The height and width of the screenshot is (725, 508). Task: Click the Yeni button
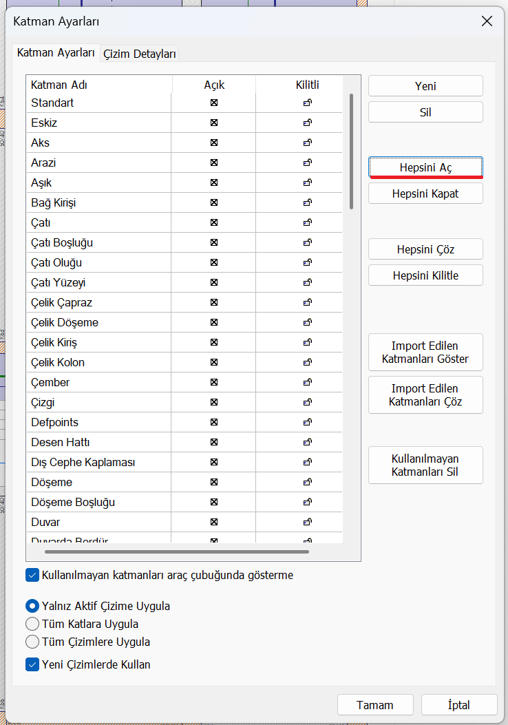(x=425, y=86)
